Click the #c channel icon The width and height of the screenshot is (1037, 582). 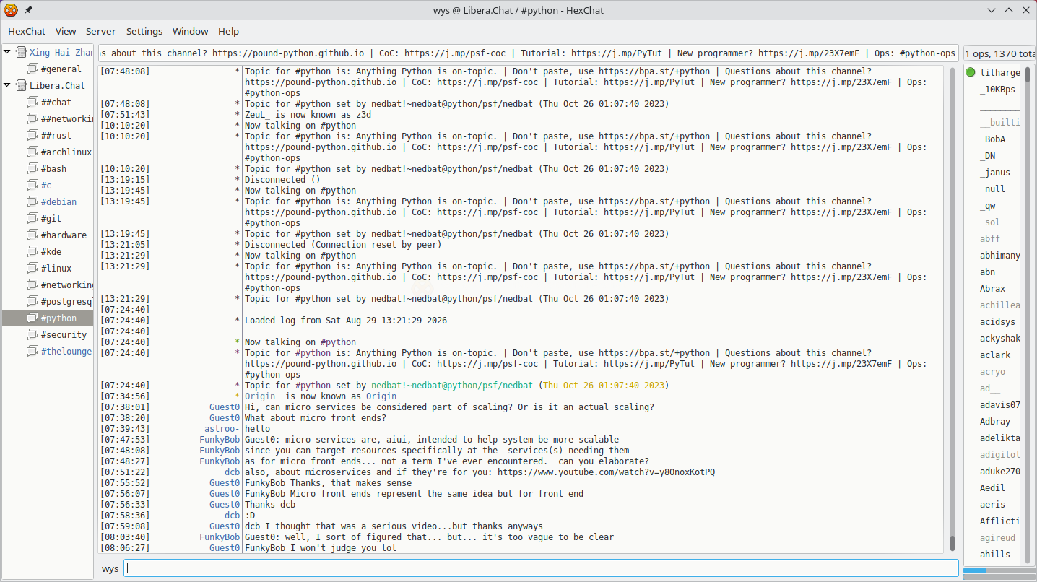point(32,185)
